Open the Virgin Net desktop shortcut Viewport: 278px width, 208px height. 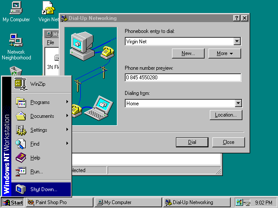(x=48, y=8)
